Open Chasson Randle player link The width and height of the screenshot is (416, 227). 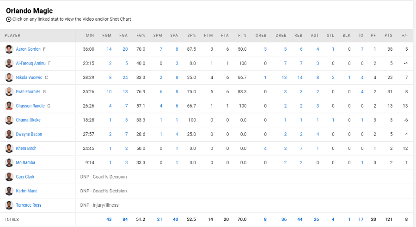[30, 106]
